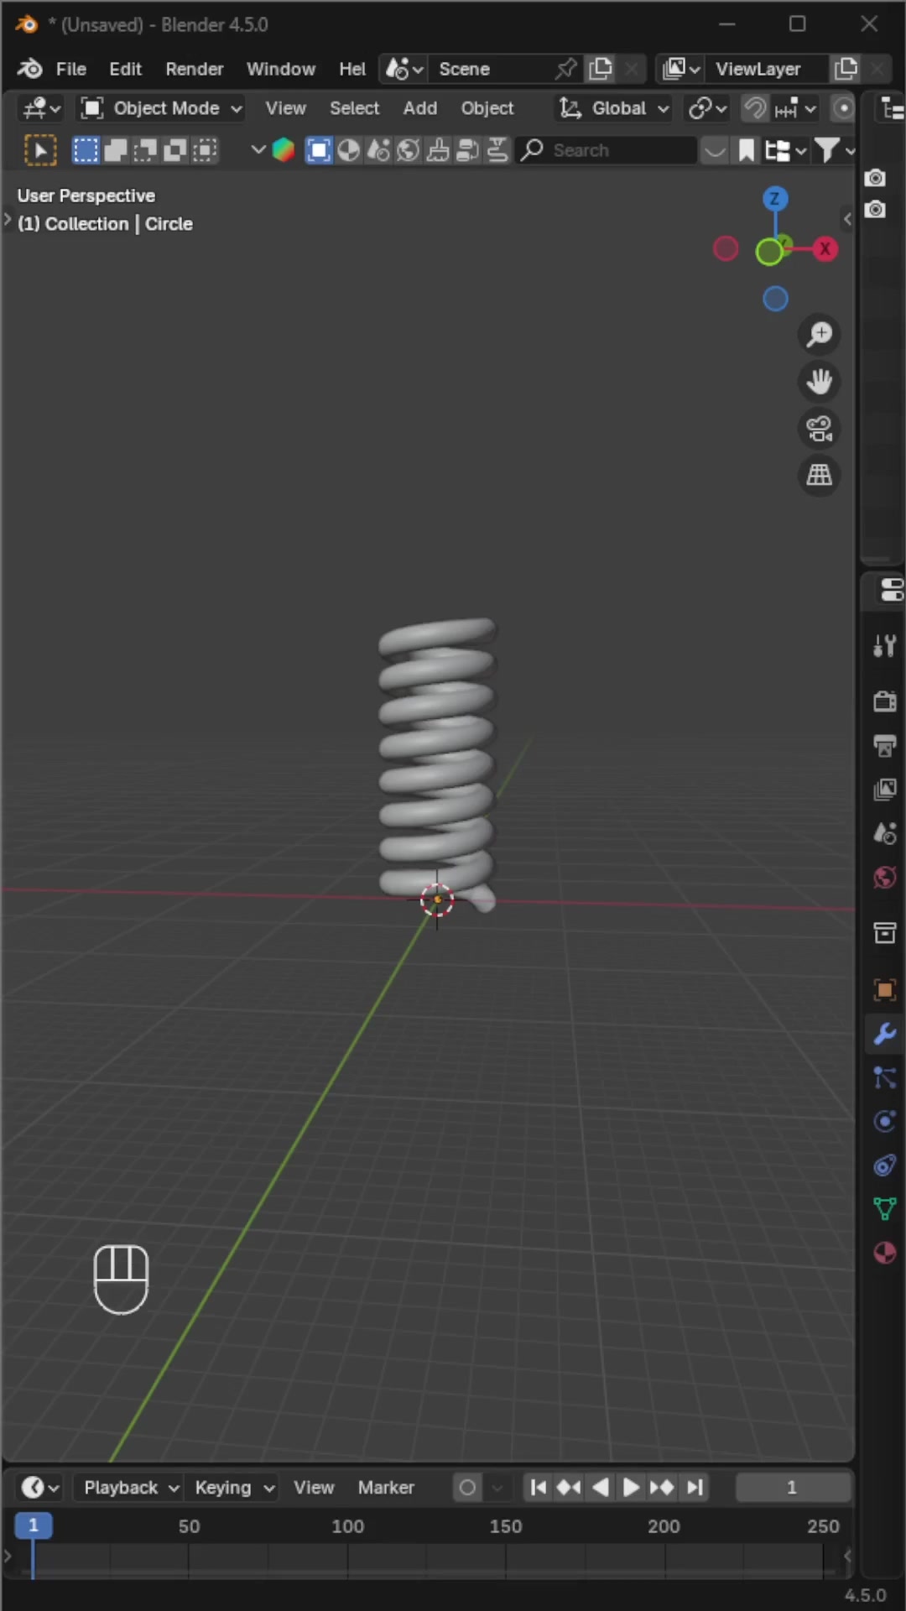The width and height of the screenshot is (906, 1611).
Task: Open the Object Constraints tab
Action: click(x=885, y=1165)
